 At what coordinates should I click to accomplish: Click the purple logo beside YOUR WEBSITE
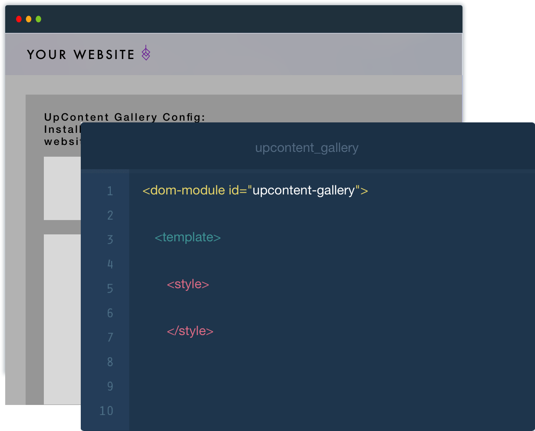coord(146,53)
